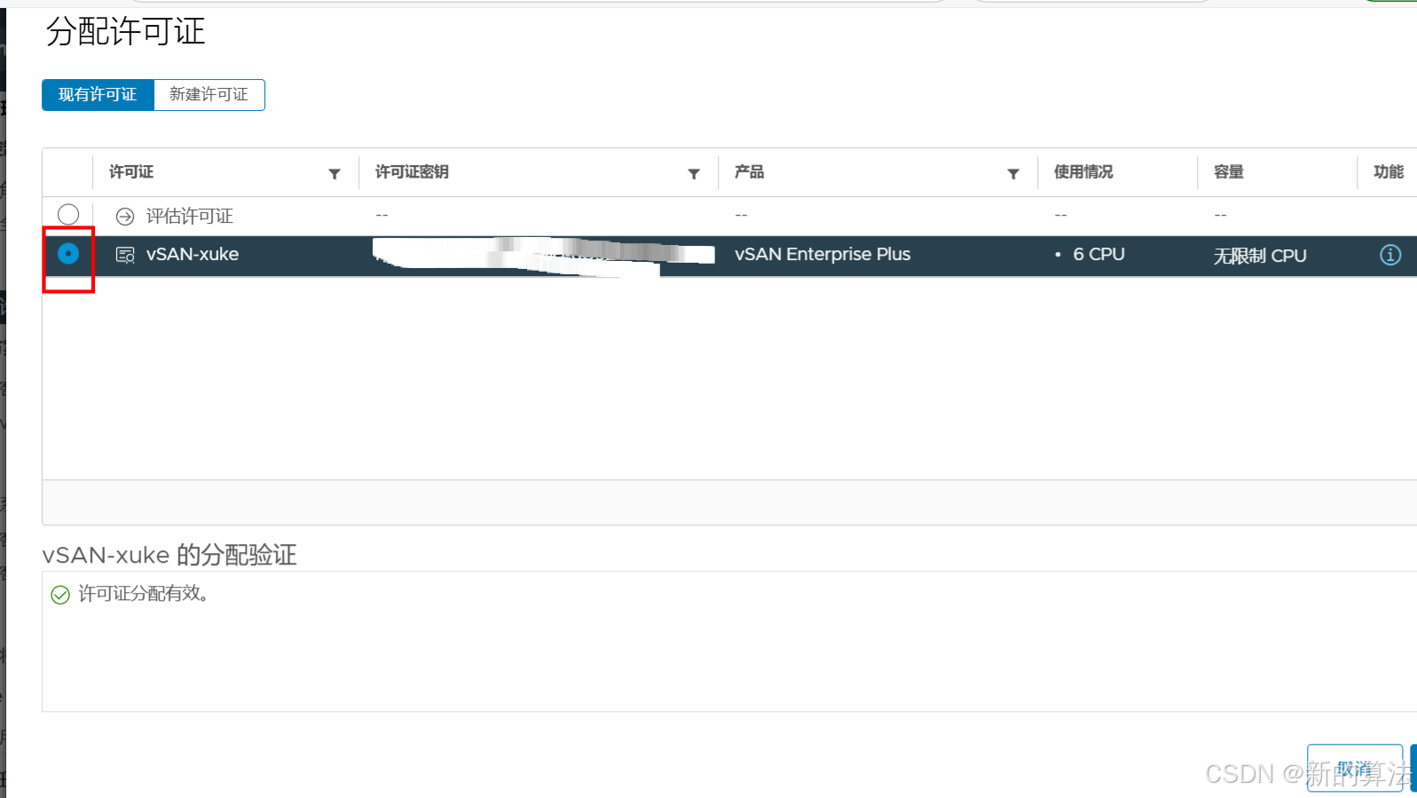Image resolution: width=1417 pixels, height=798 pixels.
Task: Click the 使用情况 column header
Action: coord(1083,172)
